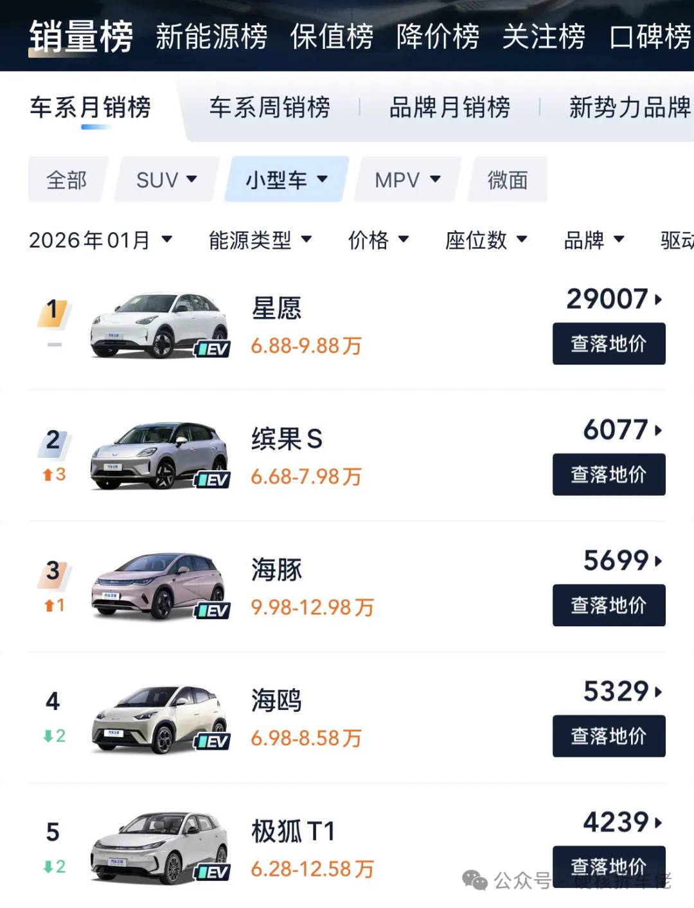Tap the rank 1 badge icon
Viewport: 694px width, 908px height.
(53, 312)
